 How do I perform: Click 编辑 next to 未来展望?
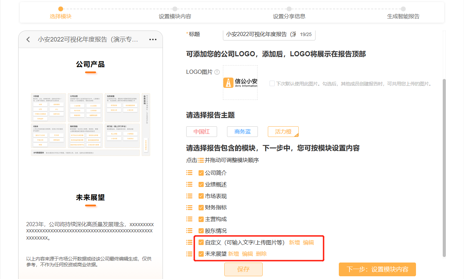click(x=248, y=254)
